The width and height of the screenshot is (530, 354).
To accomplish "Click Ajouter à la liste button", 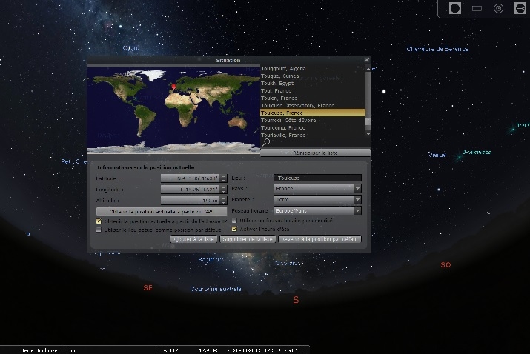I will 193,239.
